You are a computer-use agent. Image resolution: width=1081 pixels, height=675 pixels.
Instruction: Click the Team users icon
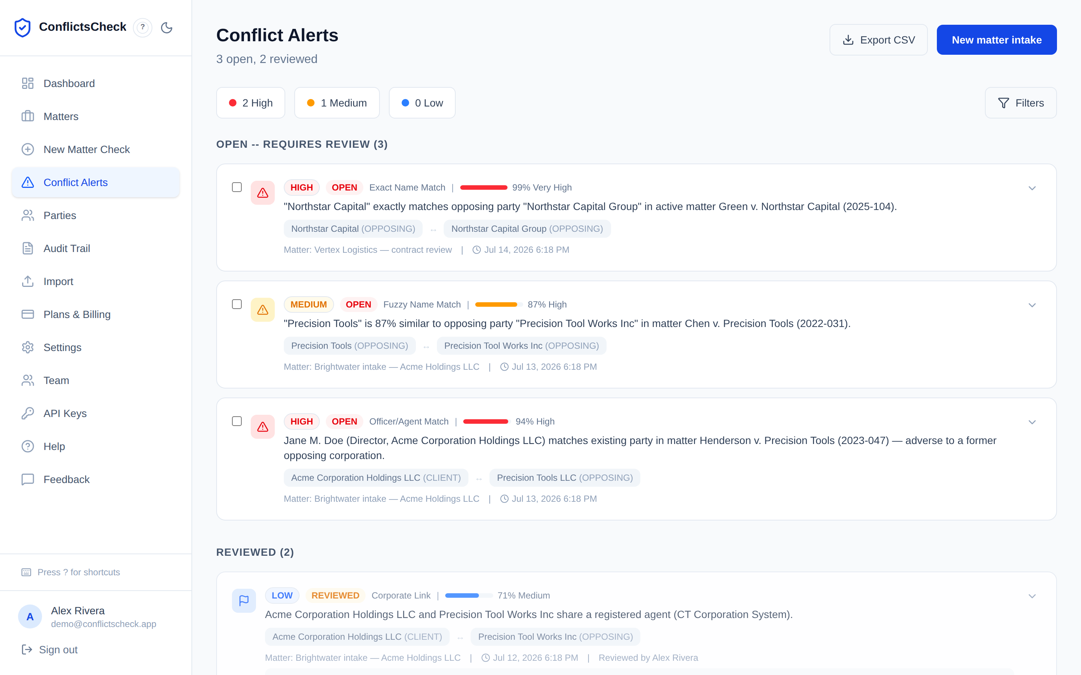[x=28, y=381]
